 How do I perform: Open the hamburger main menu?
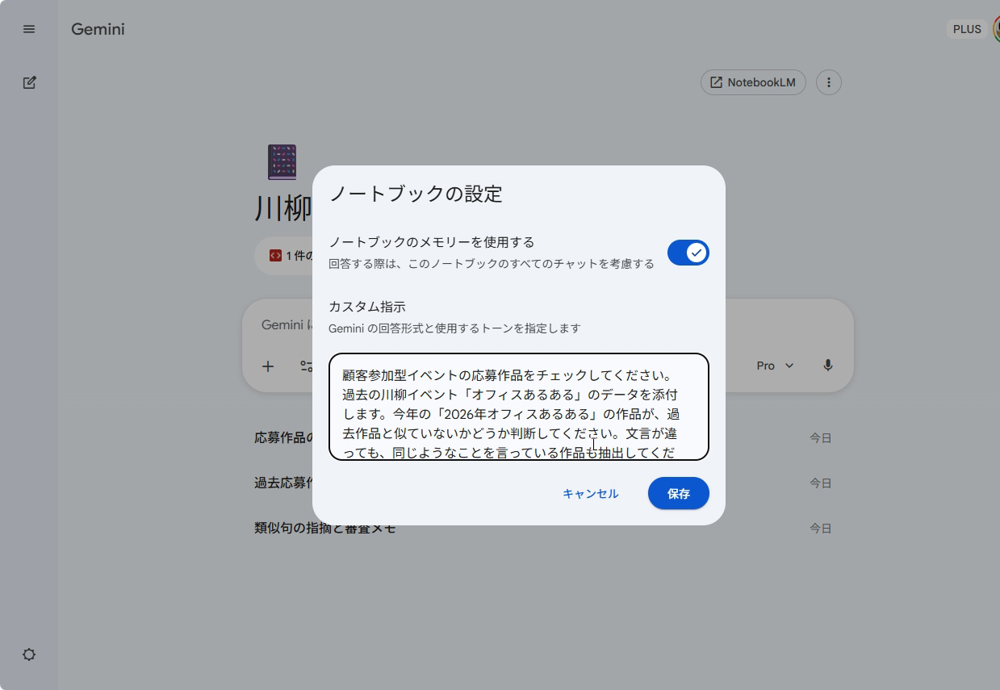[29, 29]
